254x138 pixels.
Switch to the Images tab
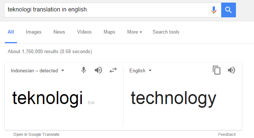34,32
